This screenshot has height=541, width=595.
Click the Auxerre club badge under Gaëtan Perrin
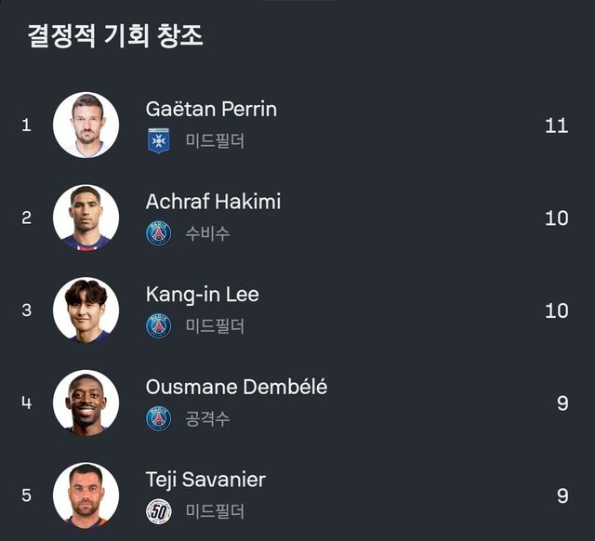pos(158,140)
